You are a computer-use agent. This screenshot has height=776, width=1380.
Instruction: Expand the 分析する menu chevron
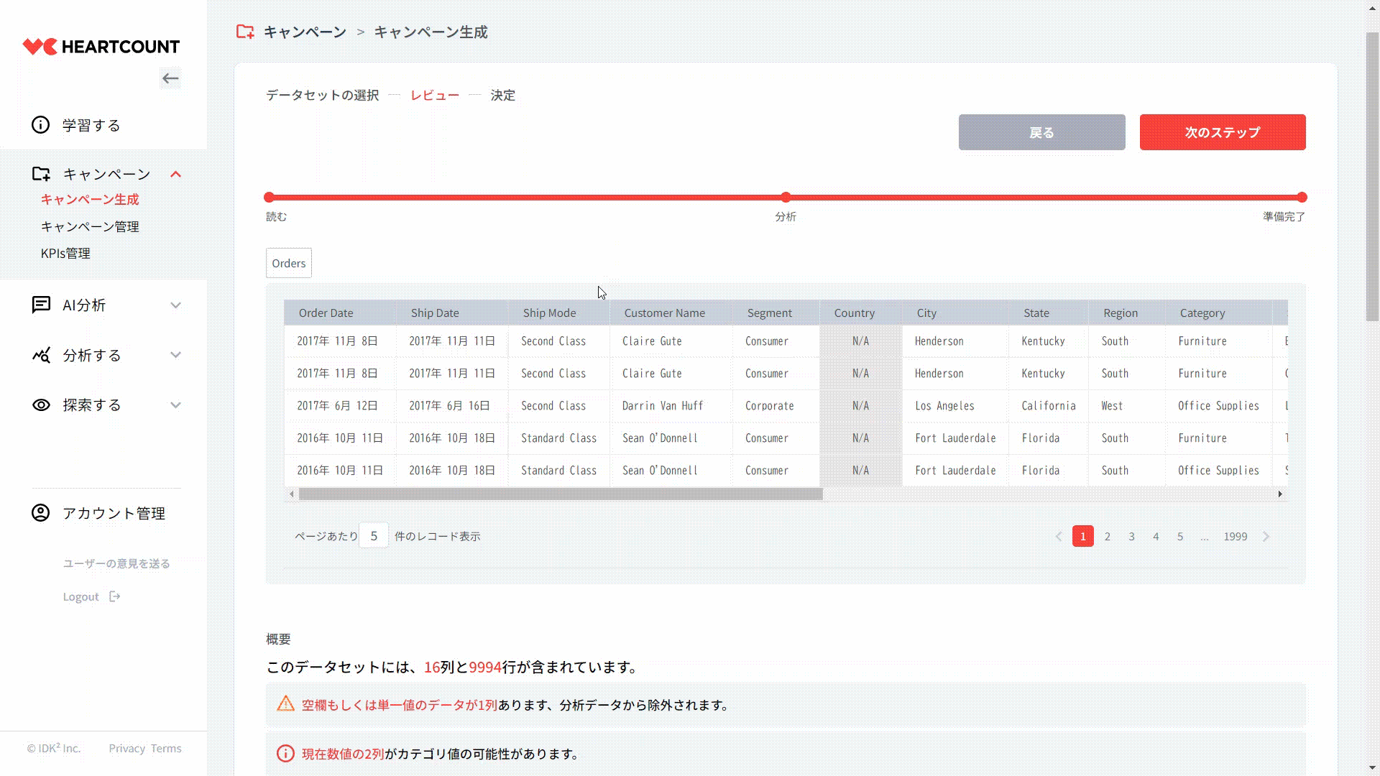click(175, 355)
